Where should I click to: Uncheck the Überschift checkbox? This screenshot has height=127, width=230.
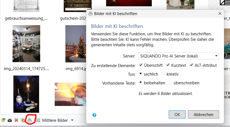(x=141, y=65)
